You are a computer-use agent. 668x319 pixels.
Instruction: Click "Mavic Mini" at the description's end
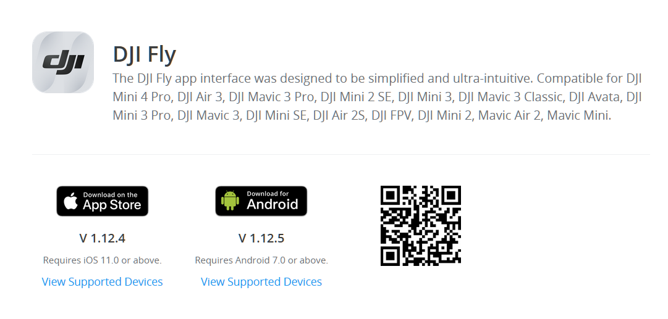coord(577,115)
